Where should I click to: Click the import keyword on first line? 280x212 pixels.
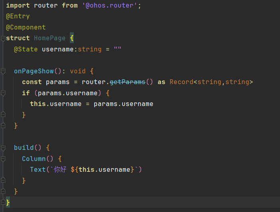[18, 6]
